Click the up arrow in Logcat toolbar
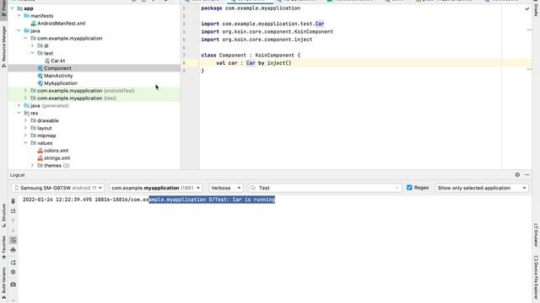540x303 pixels. click(13, 221)
